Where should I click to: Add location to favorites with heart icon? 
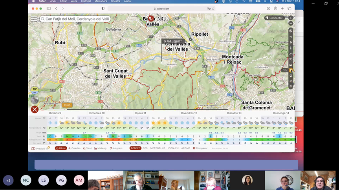[x=115, y=19]
